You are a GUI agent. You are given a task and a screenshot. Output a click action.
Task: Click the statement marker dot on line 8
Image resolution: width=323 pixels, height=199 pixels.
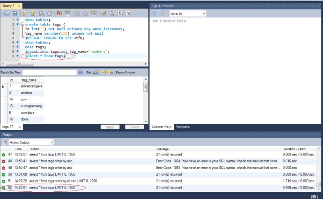coord(18,51)
